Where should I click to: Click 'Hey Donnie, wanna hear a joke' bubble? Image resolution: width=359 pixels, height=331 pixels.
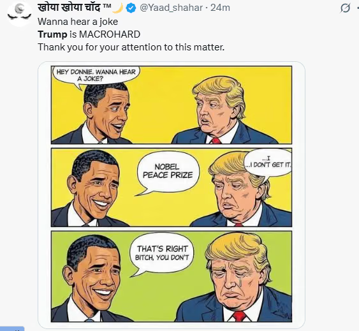coord(96,76)
